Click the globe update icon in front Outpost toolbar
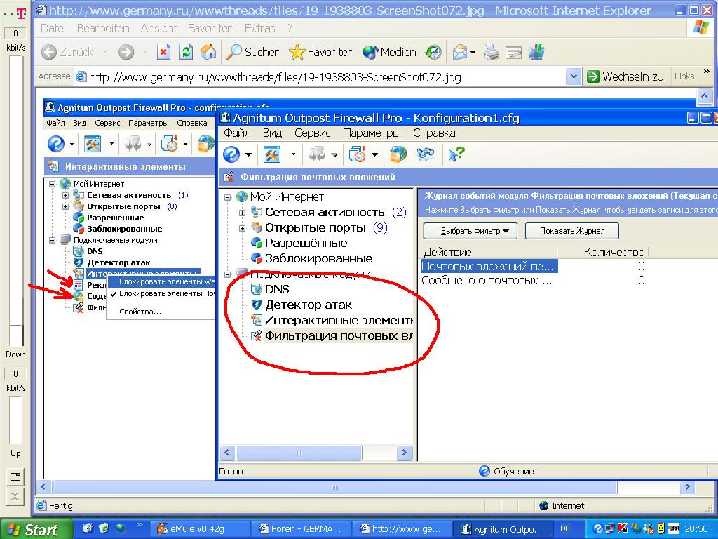This screenshot has width=718, height=539. click(398, 154)
